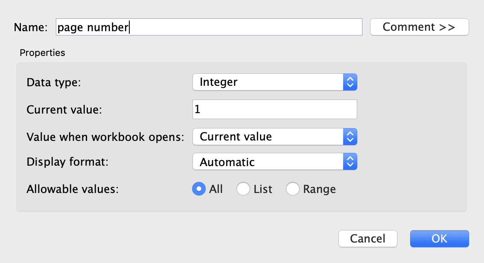Click the Data type dropdown chevron icon
Screen dimensions: 484x263
(x=350, y=82)
